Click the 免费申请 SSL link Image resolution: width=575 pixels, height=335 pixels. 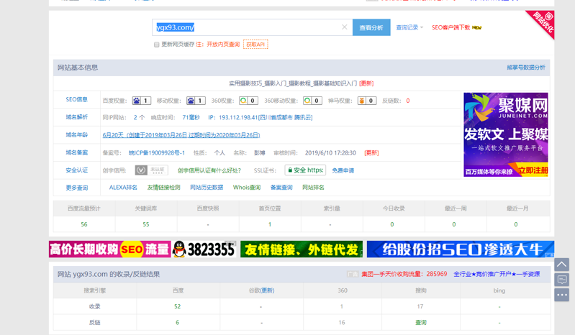pos(343,170)
